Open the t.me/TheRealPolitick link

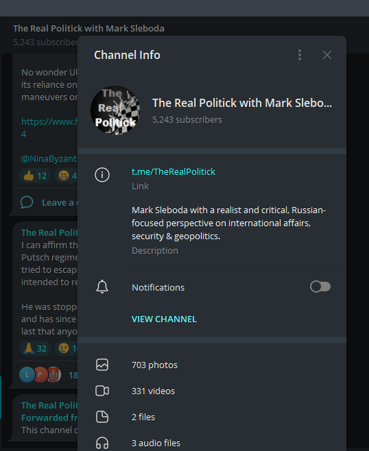[x=174, y=172]
